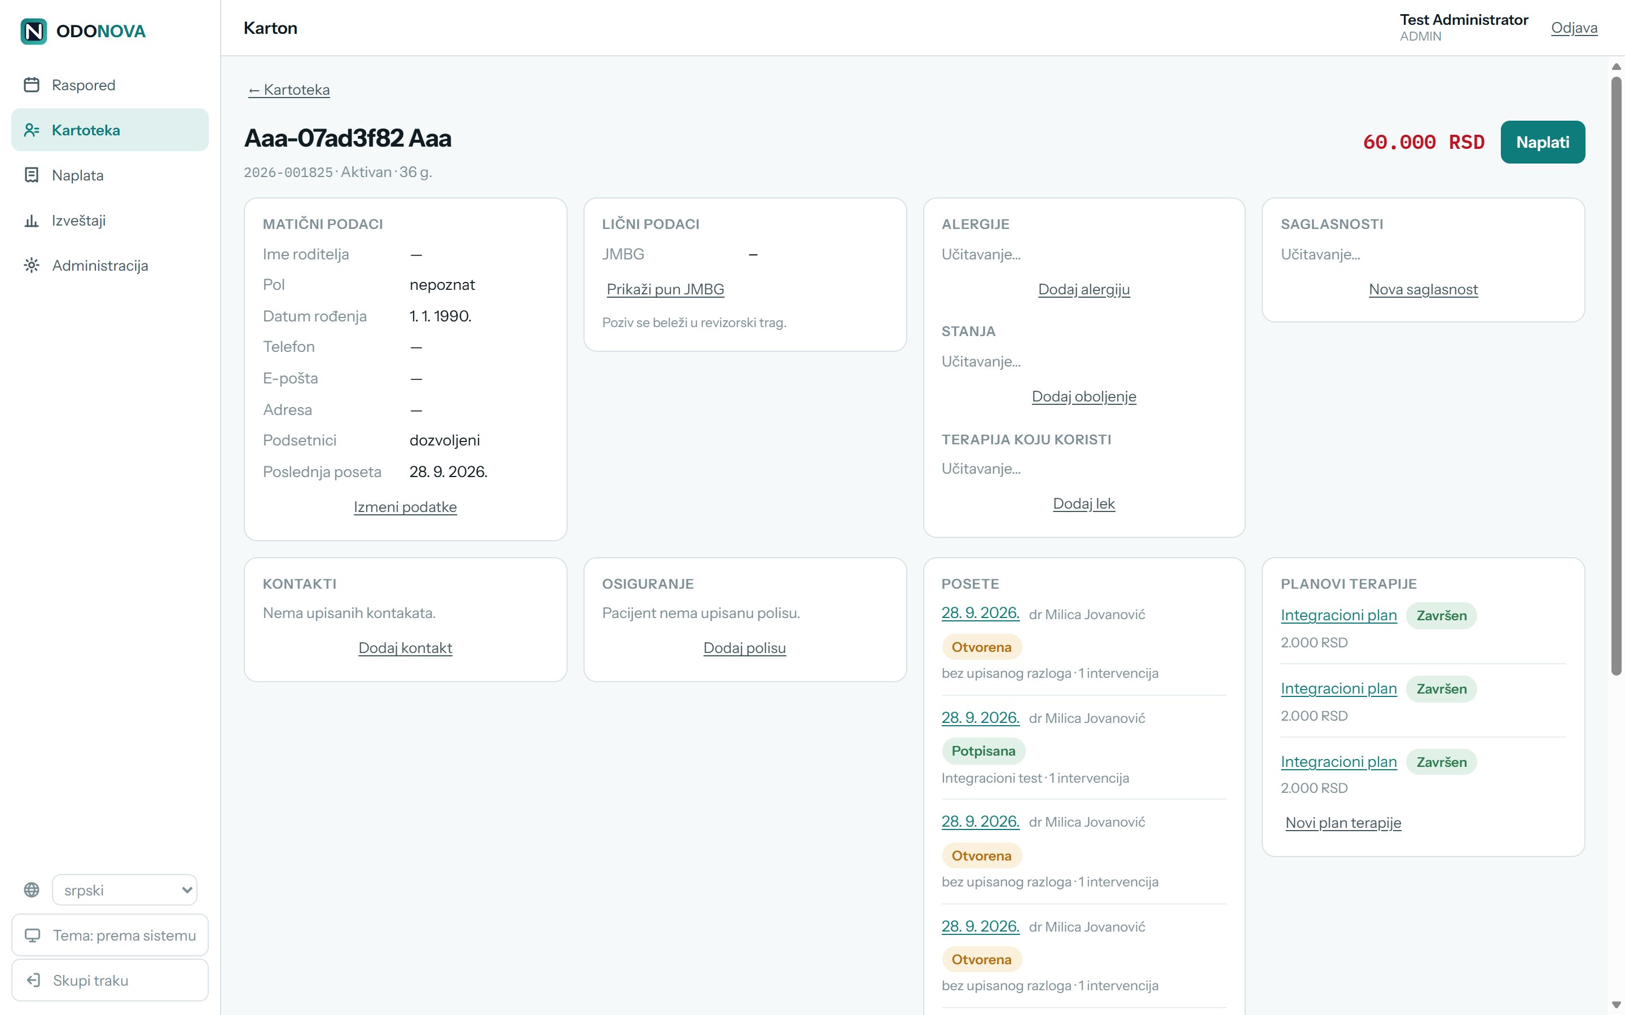The height and width of the screenshot is (1015, 1625).
Task: Click the Integracioni test visit description
Action: click(1035, 778)
